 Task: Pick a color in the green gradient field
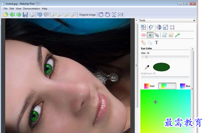tap(165, 111)
